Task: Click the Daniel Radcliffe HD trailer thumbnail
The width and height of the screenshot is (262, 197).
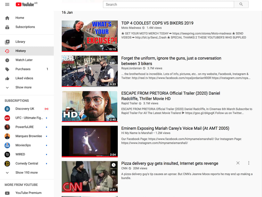Action: pos(90,106)
